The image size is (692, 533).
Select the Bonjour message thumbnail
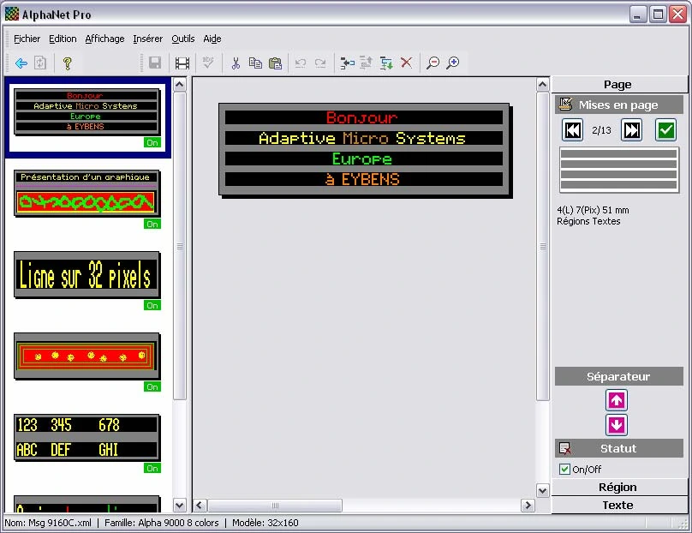pos(86,111)
